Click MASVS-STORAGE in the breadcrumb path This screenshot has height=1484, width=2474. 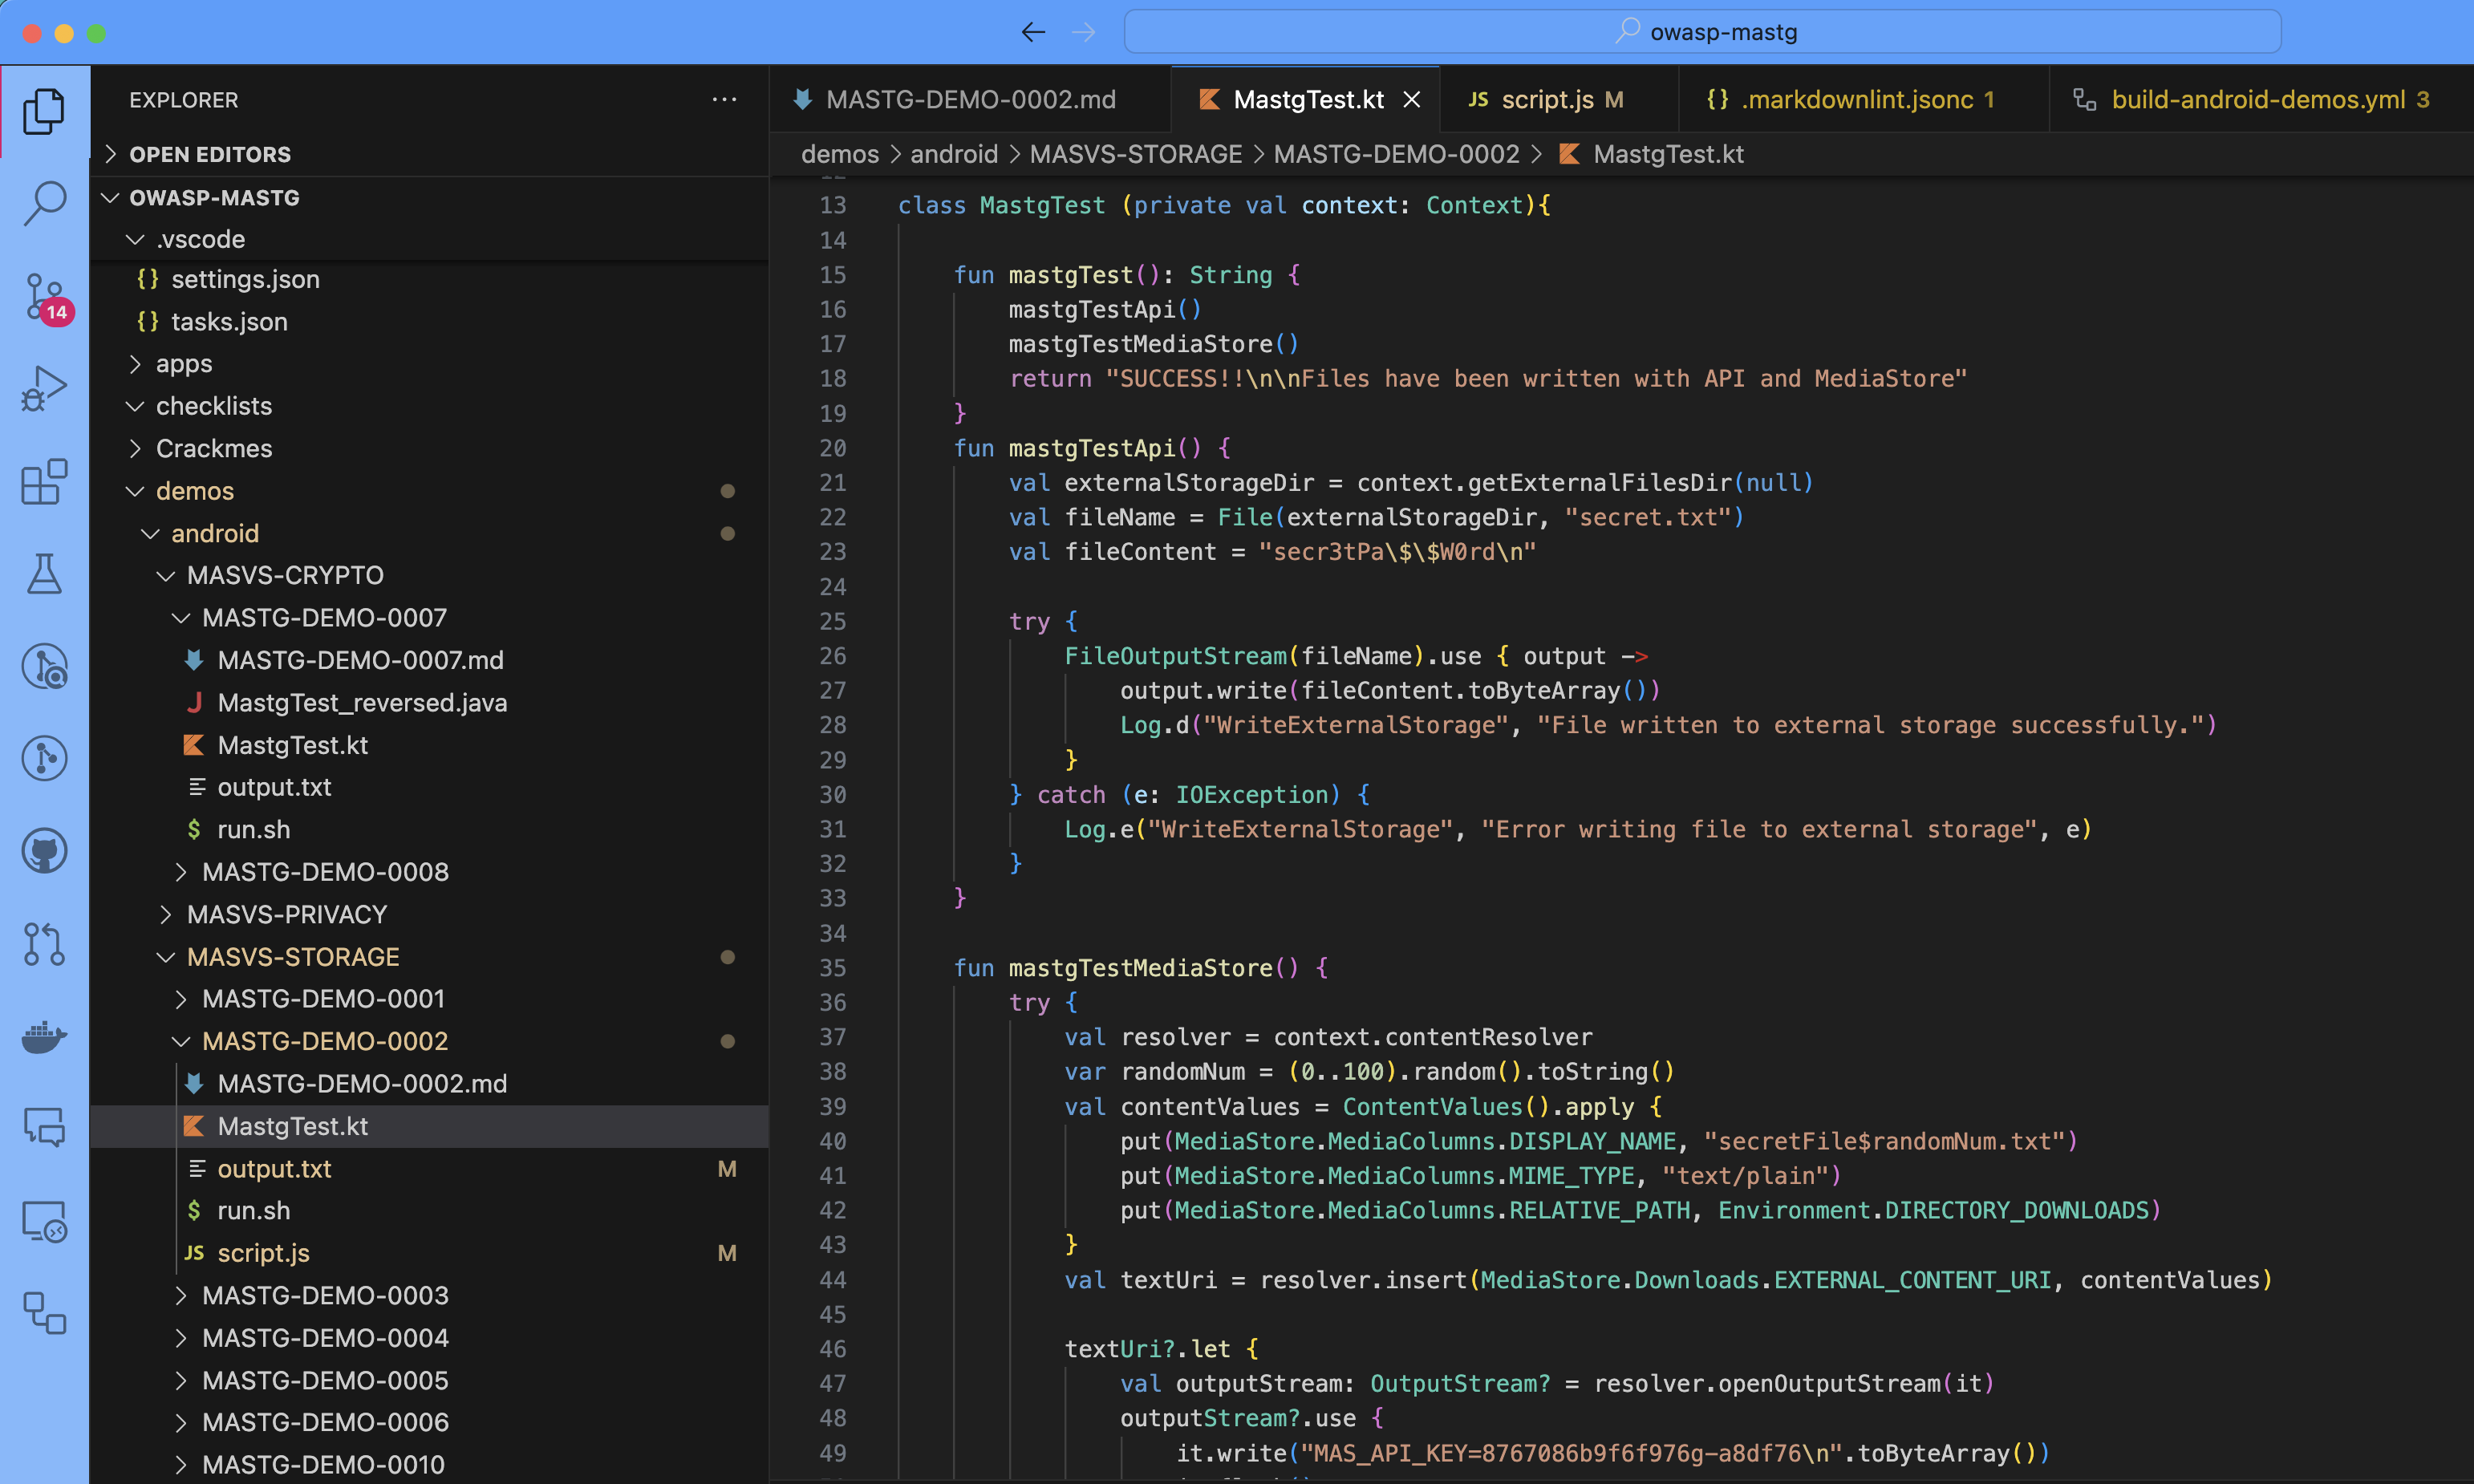click(x=1135, y=154)
